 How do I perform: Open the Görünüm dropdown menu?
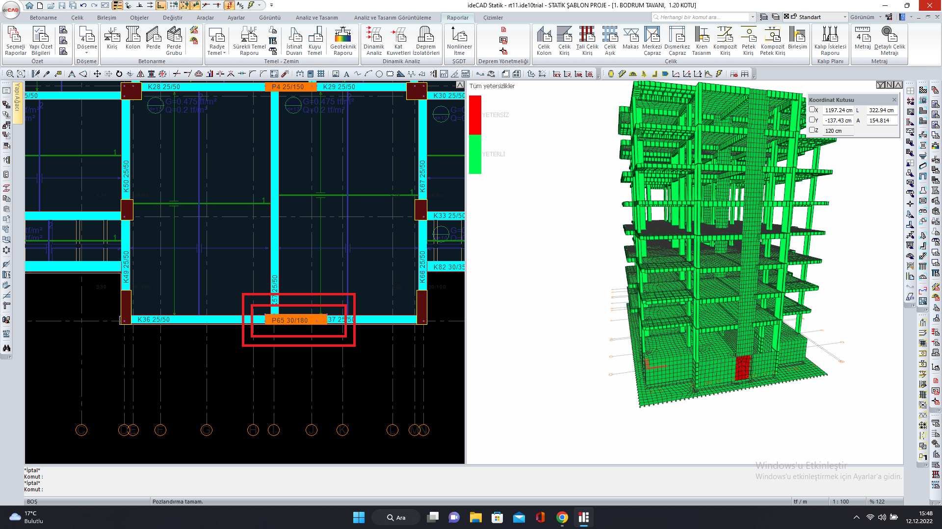[866, 17]
